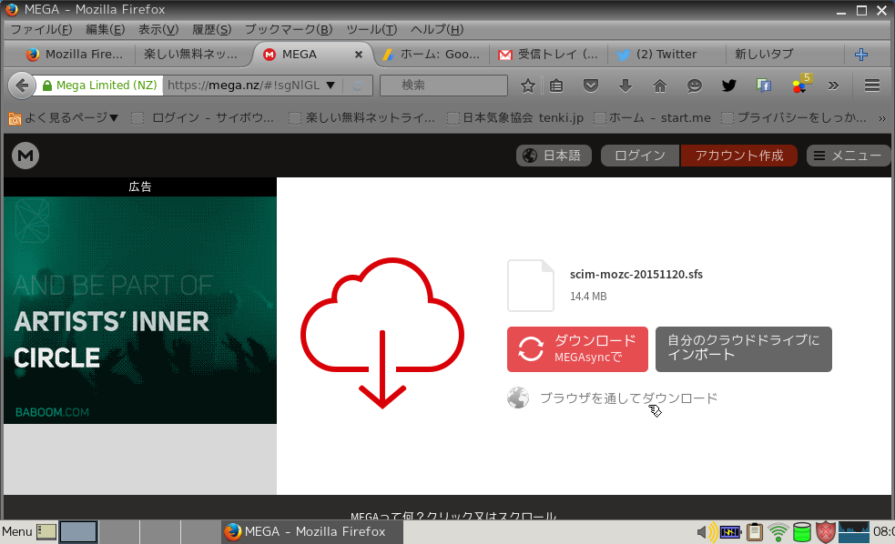
Task: Click in the 検索 search field
Action: coord(443,86)
